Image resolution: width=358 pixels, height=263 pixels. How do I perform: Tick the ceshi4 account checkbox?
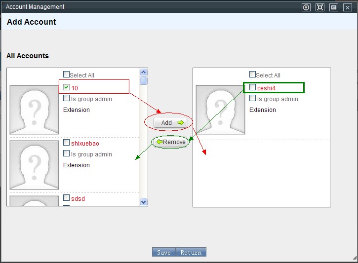[x=253, y=87]
